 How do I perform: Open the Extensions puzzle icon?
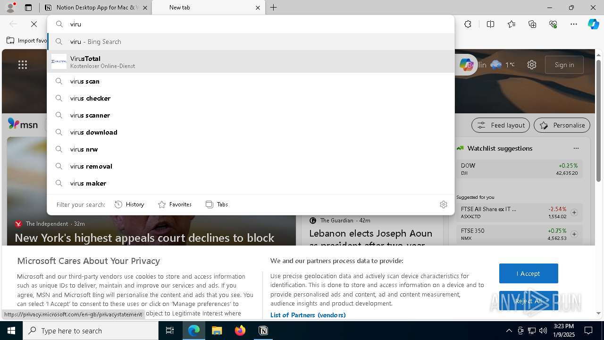[x=468, y=24]
